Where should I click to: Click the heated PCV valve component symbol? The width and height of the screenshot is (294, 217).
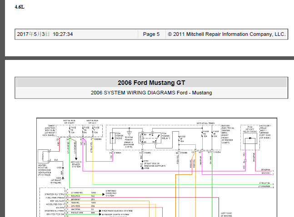tap(44, 156)
